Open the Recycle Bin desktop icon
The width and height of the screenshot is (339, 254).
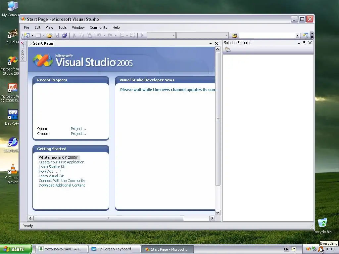click(x=322, y=226)
